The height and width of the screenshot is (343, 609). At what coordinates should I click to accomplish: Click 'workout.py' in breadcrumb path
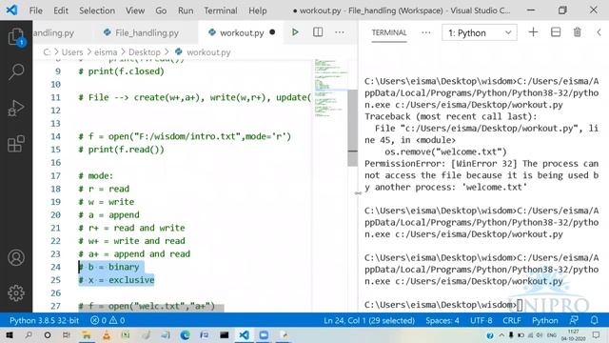tap(208, 52)
